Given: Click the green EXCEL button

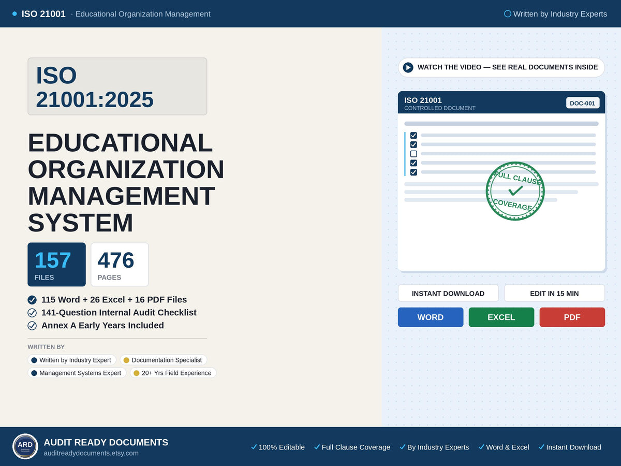Looking at the screenshot, I should pos(501,317).
